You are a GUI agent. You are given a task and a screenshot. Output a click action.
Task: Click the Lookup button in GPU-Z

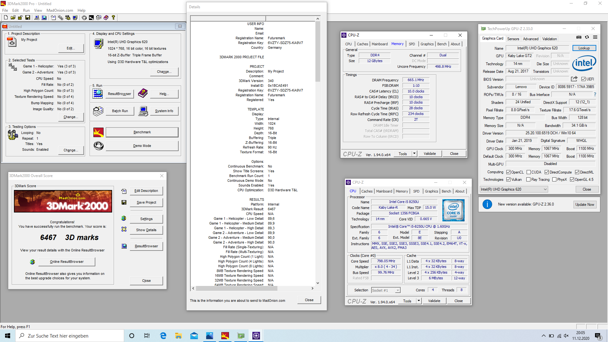[x=584, y=48]
